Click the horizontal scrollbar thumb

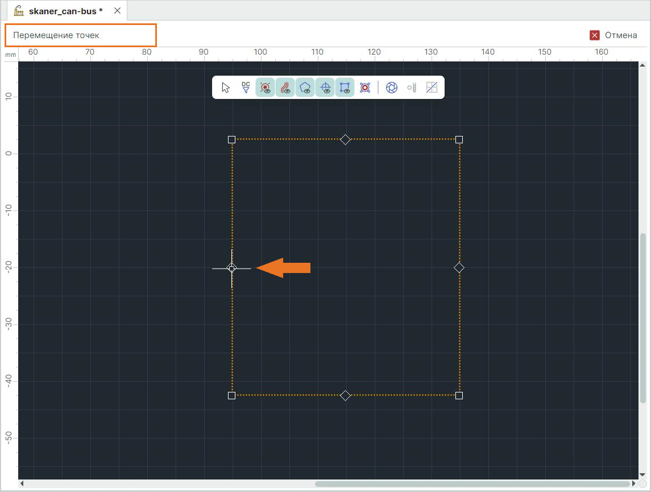coord(472,484)
